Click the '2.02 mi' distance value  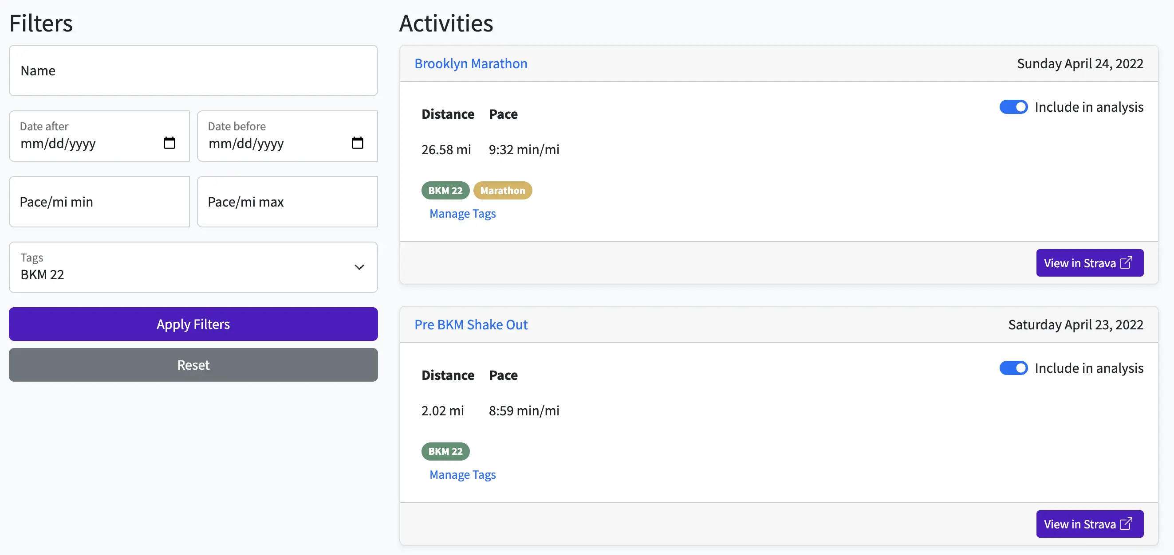(x=442, y=410)
